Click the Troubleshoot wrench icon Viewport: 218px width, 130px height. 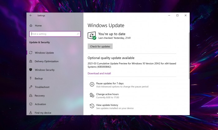tap(31, 87)
